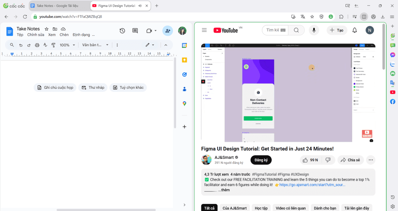The width and height of the screenshot is (398, 211).
Task: Click the video call camera icon in Docs
Action: pyautogui.click(x=149, y=31)
